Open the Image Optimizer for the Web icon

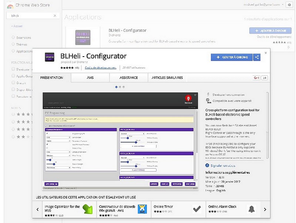(88, 209)
